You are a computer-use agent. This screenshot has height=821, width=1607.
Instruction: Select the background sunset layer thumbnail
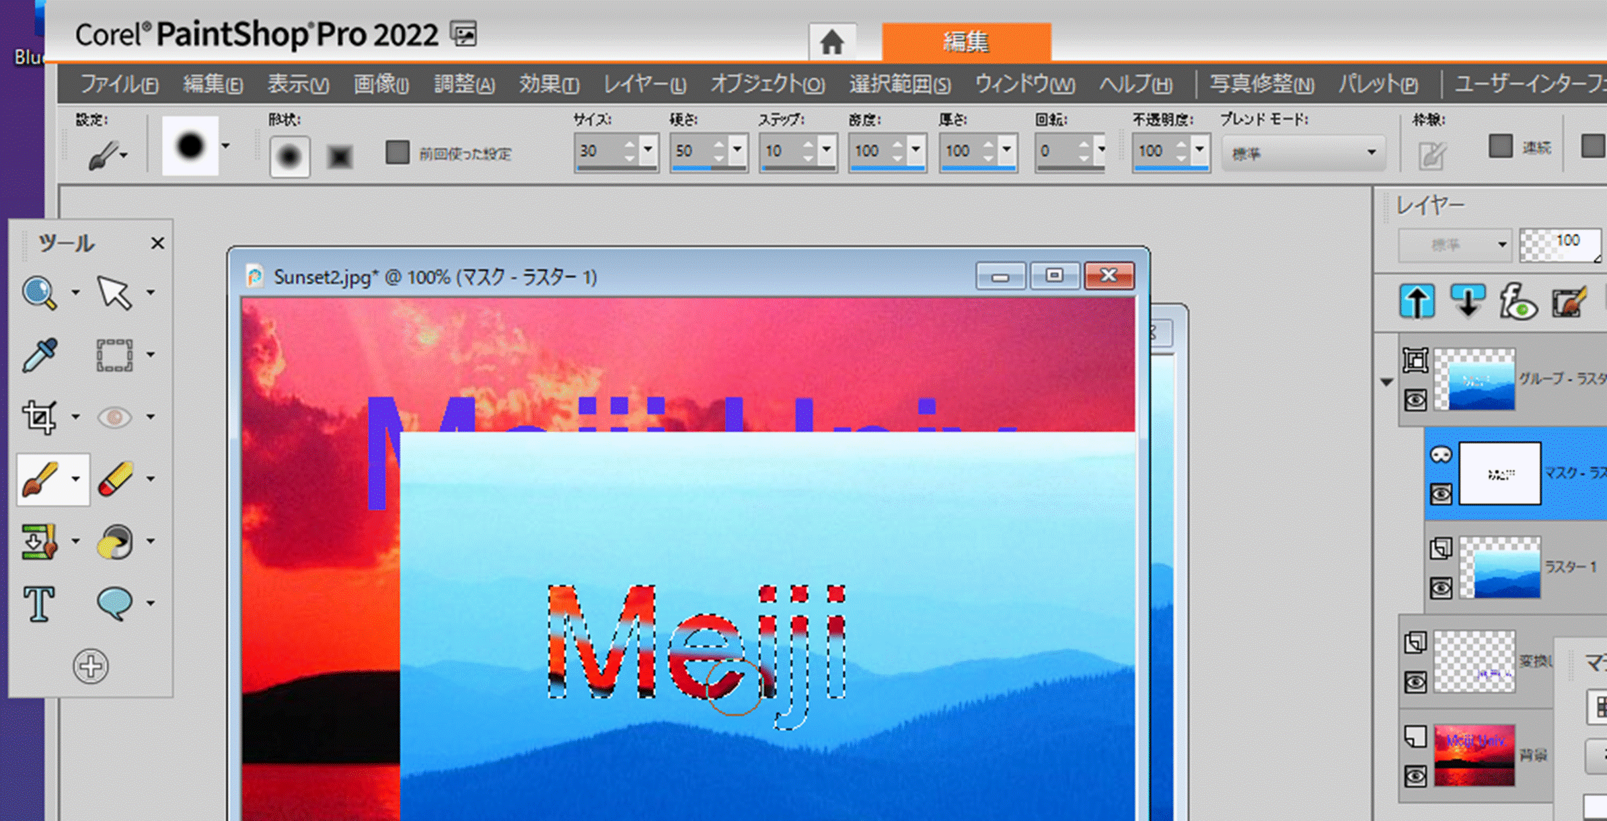(1474, 755)
